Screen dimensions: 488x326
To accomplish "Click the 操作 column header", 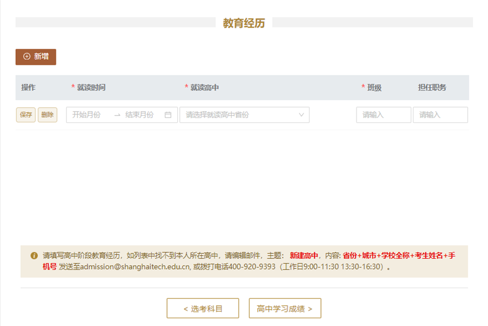I will coord(28,87).
